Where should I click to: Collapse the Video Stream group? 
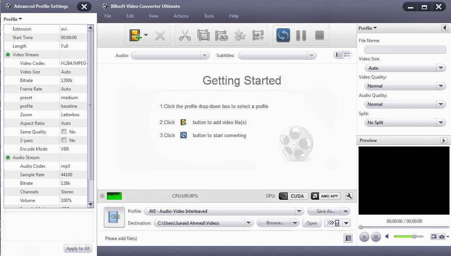tap(8, 55)
